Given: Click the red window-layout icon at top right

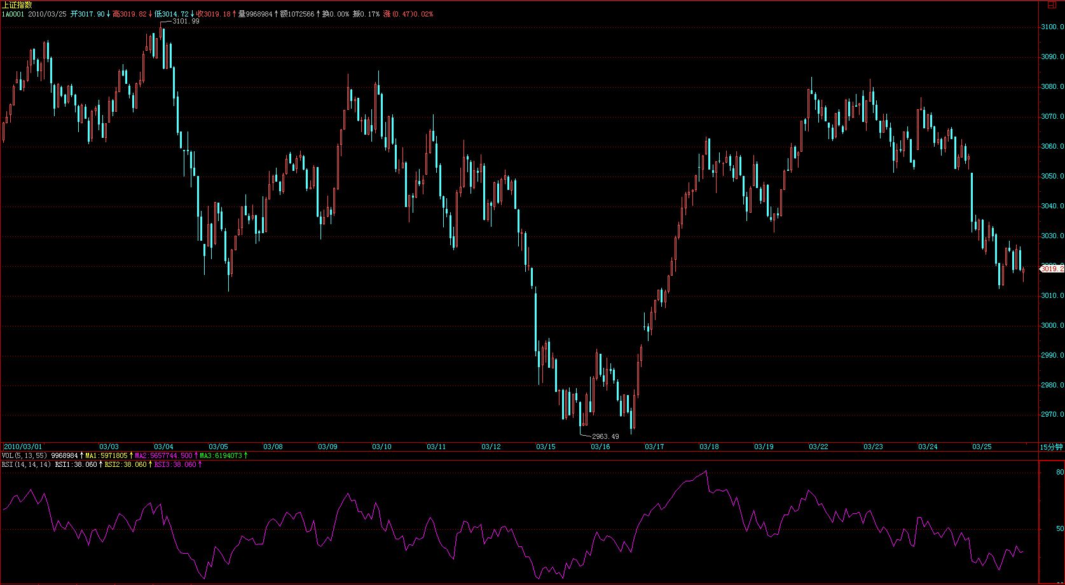Looking at the screenshot, I should pos(1052,4).
